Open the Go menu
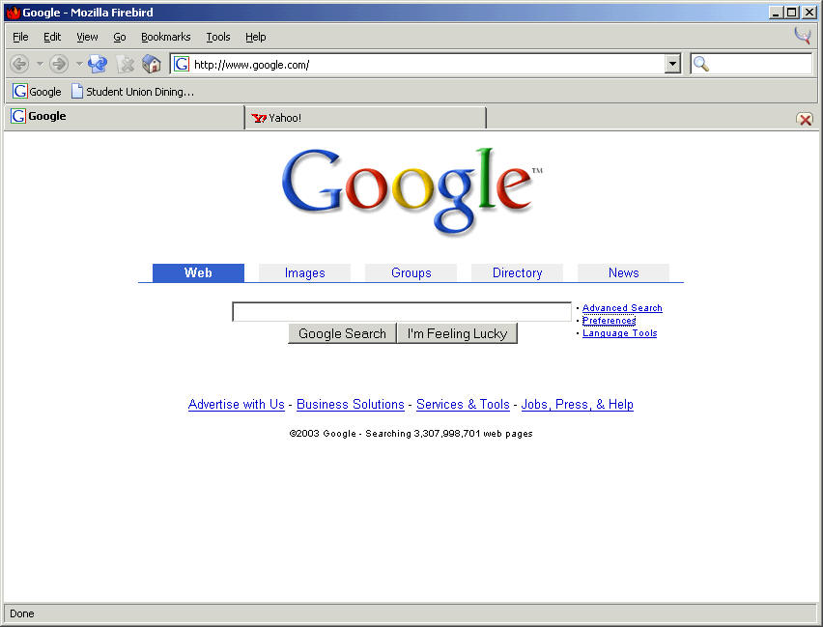 click(x=120, y=37)
